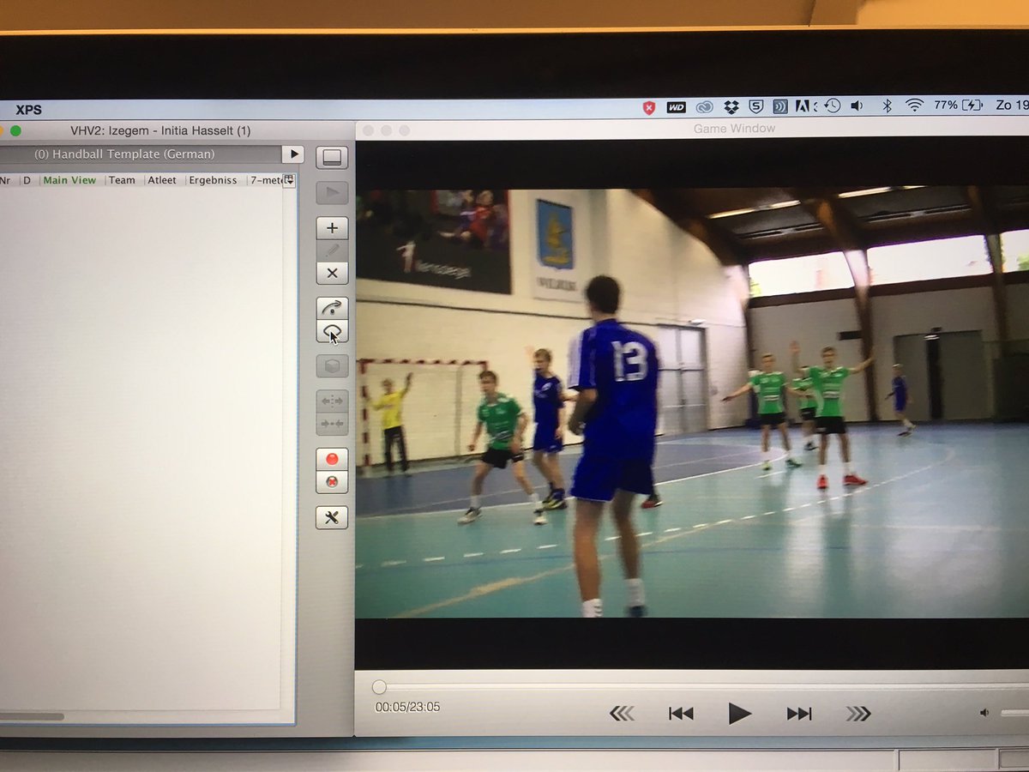The height and width of the screenshot is (772, 1029).
Task: Delete event using the X button
Action: tap(332, 273)
